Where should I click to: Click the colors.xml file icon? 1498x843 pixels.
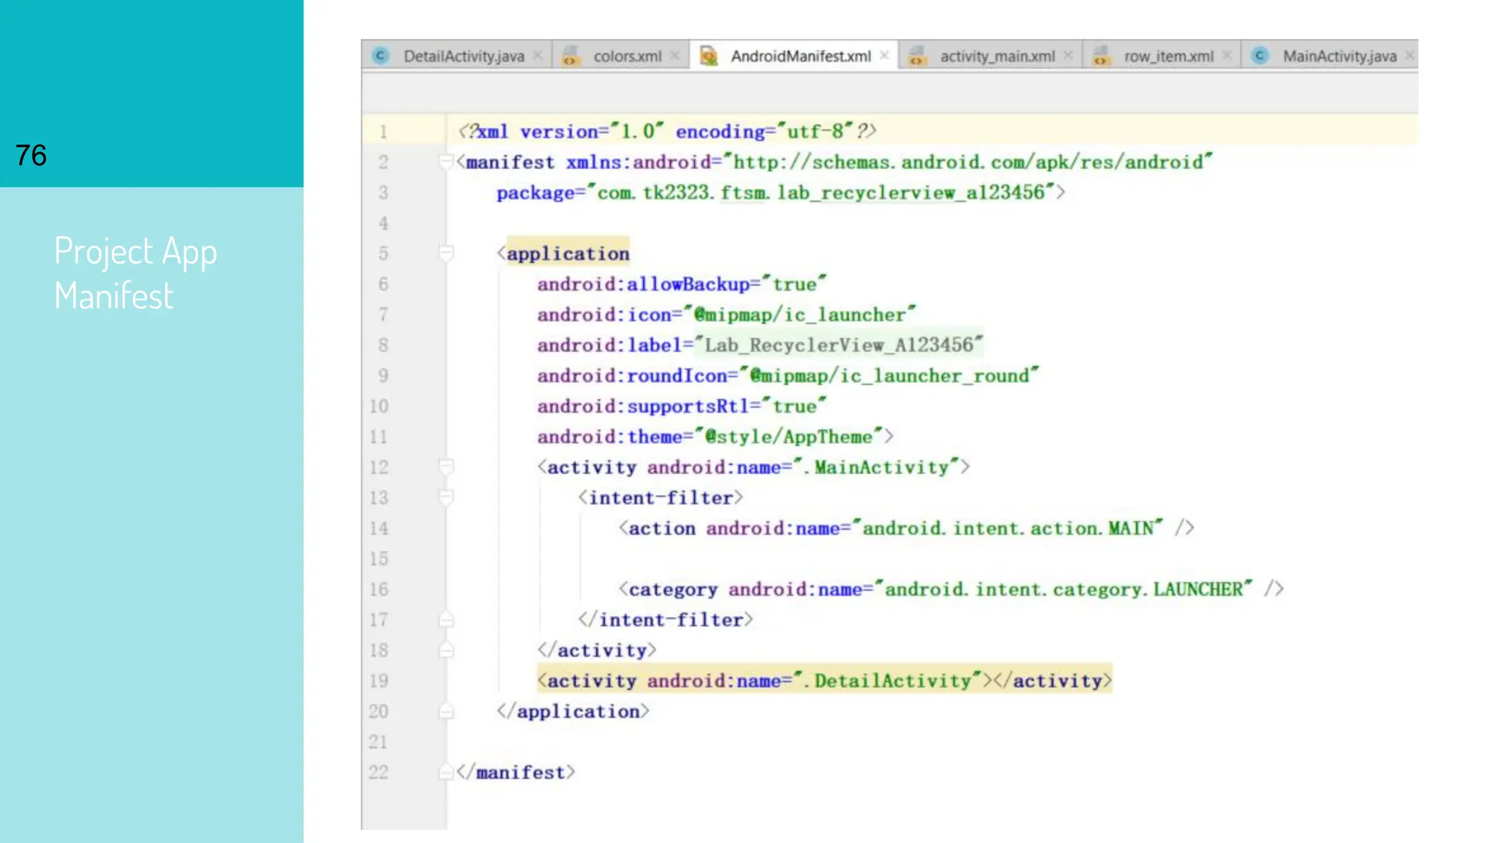click(x=571, y=56)
